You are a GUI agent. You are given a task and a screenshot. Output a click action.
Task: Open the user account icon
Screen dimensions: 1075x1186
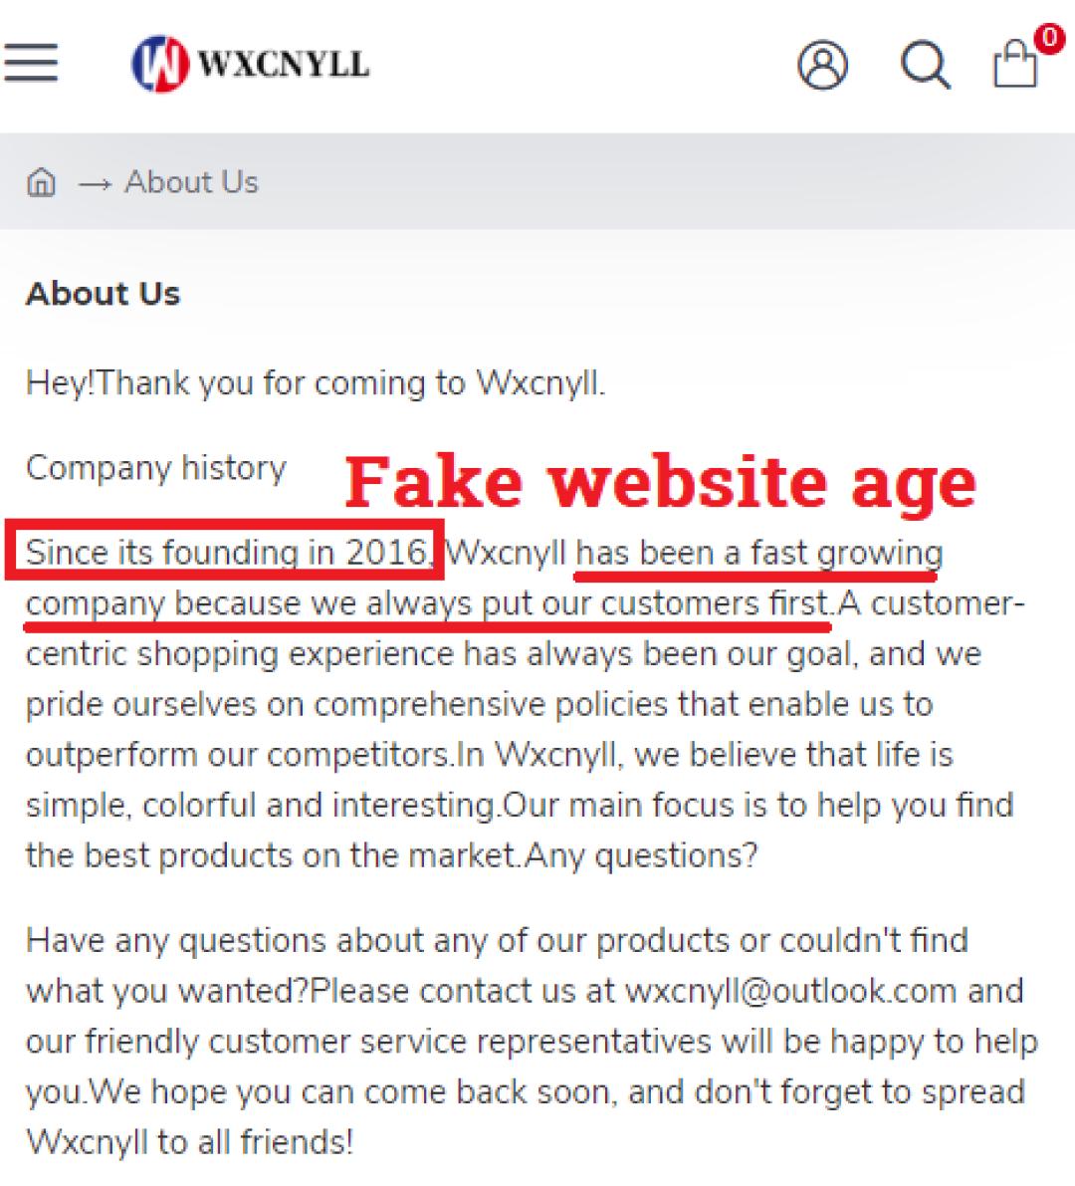822,66
